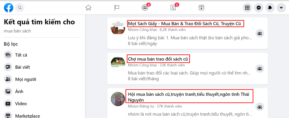Image resolution: width=289 pixels, height=118 pixels.
Task: Join the Mọt Sách Giấy group button
Action: click(x=260, y=33)
